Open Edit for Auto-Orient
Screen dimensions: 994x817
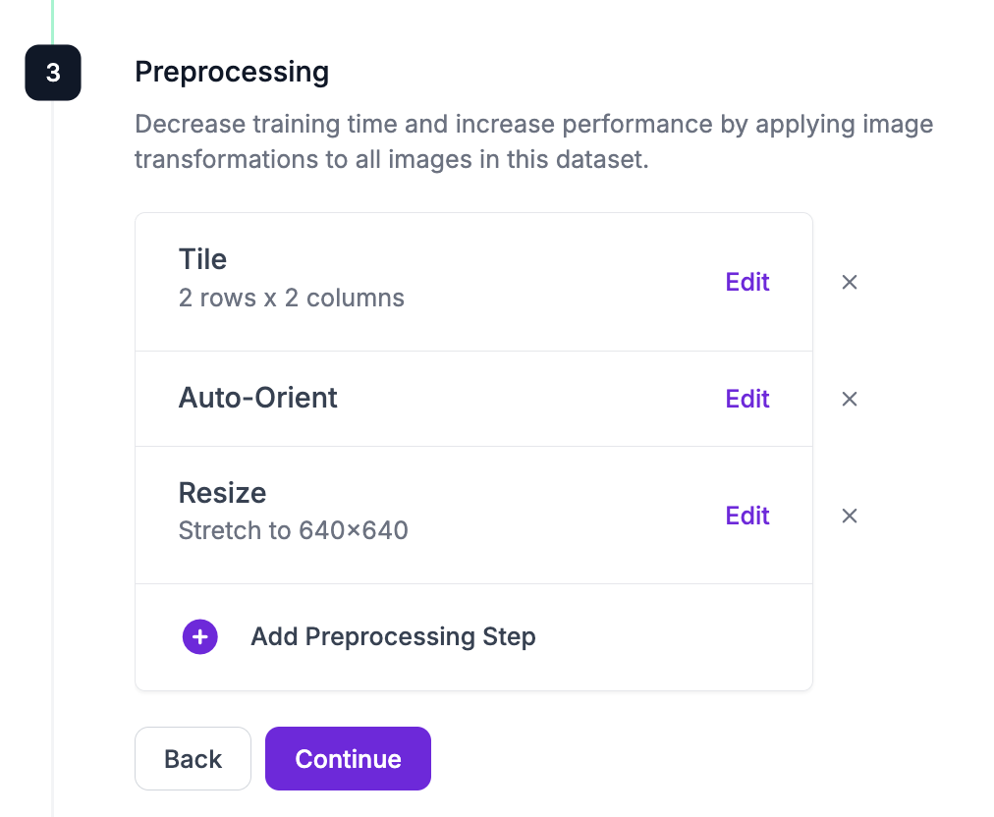coord(747,399)
